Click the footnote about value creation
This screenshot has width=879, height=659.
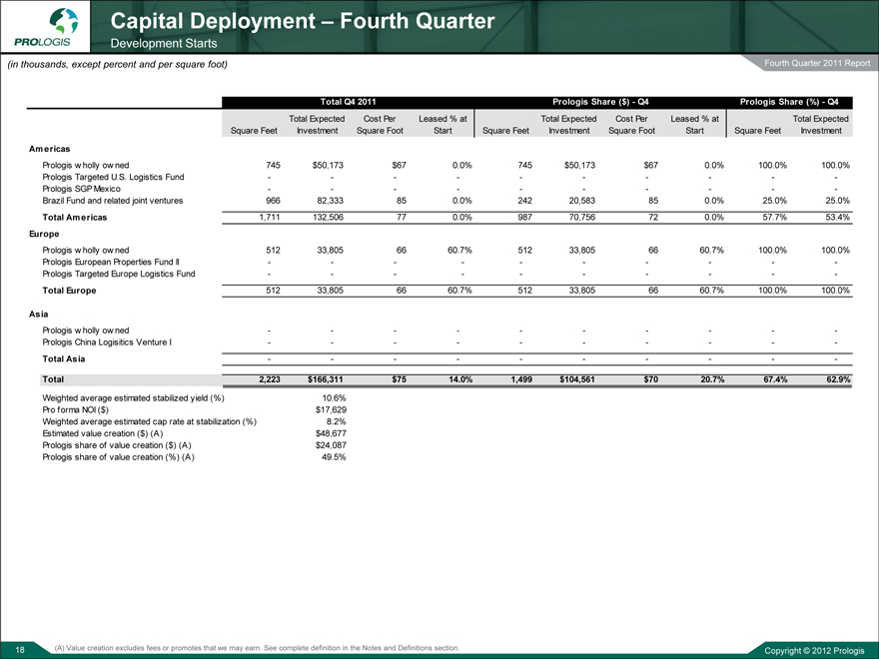258,648
